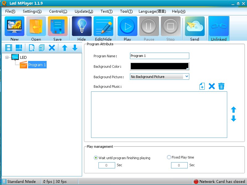This screenshot has height=185, width=247.
Task: Move Program 1 down using down arrow
Action: point(74,47)
